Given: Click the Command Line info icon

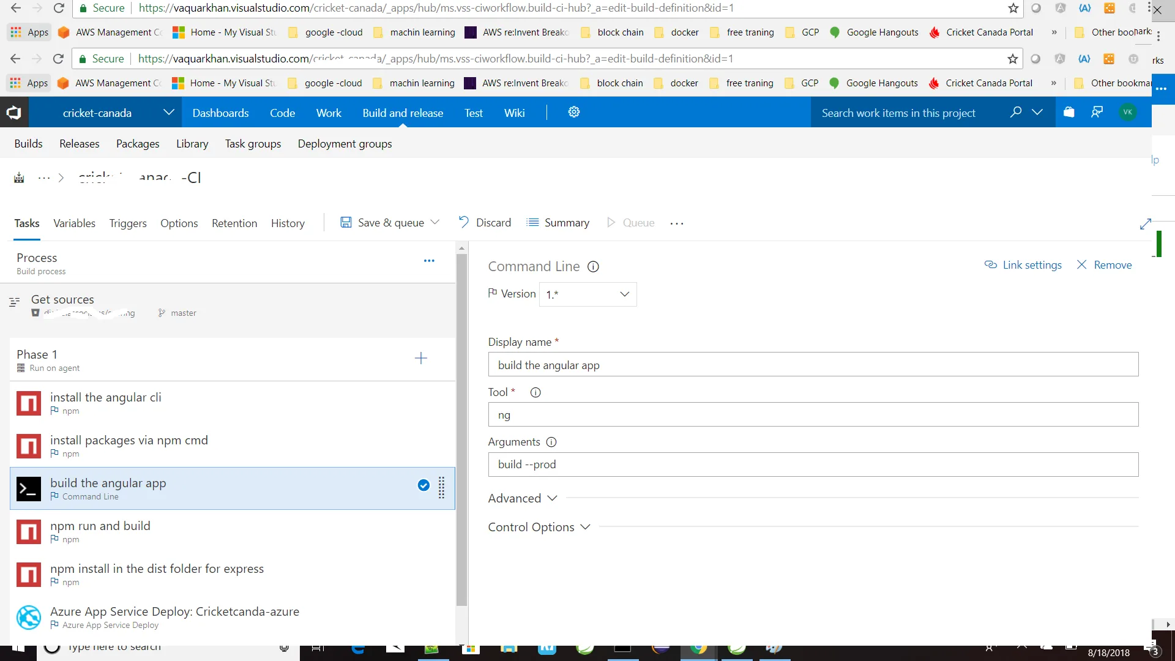Looking at the screenshot, I should [x=593, y=267].
